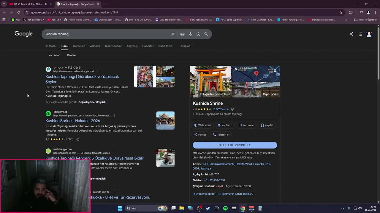Click the share icon next to Google apps

click(351, 34)
